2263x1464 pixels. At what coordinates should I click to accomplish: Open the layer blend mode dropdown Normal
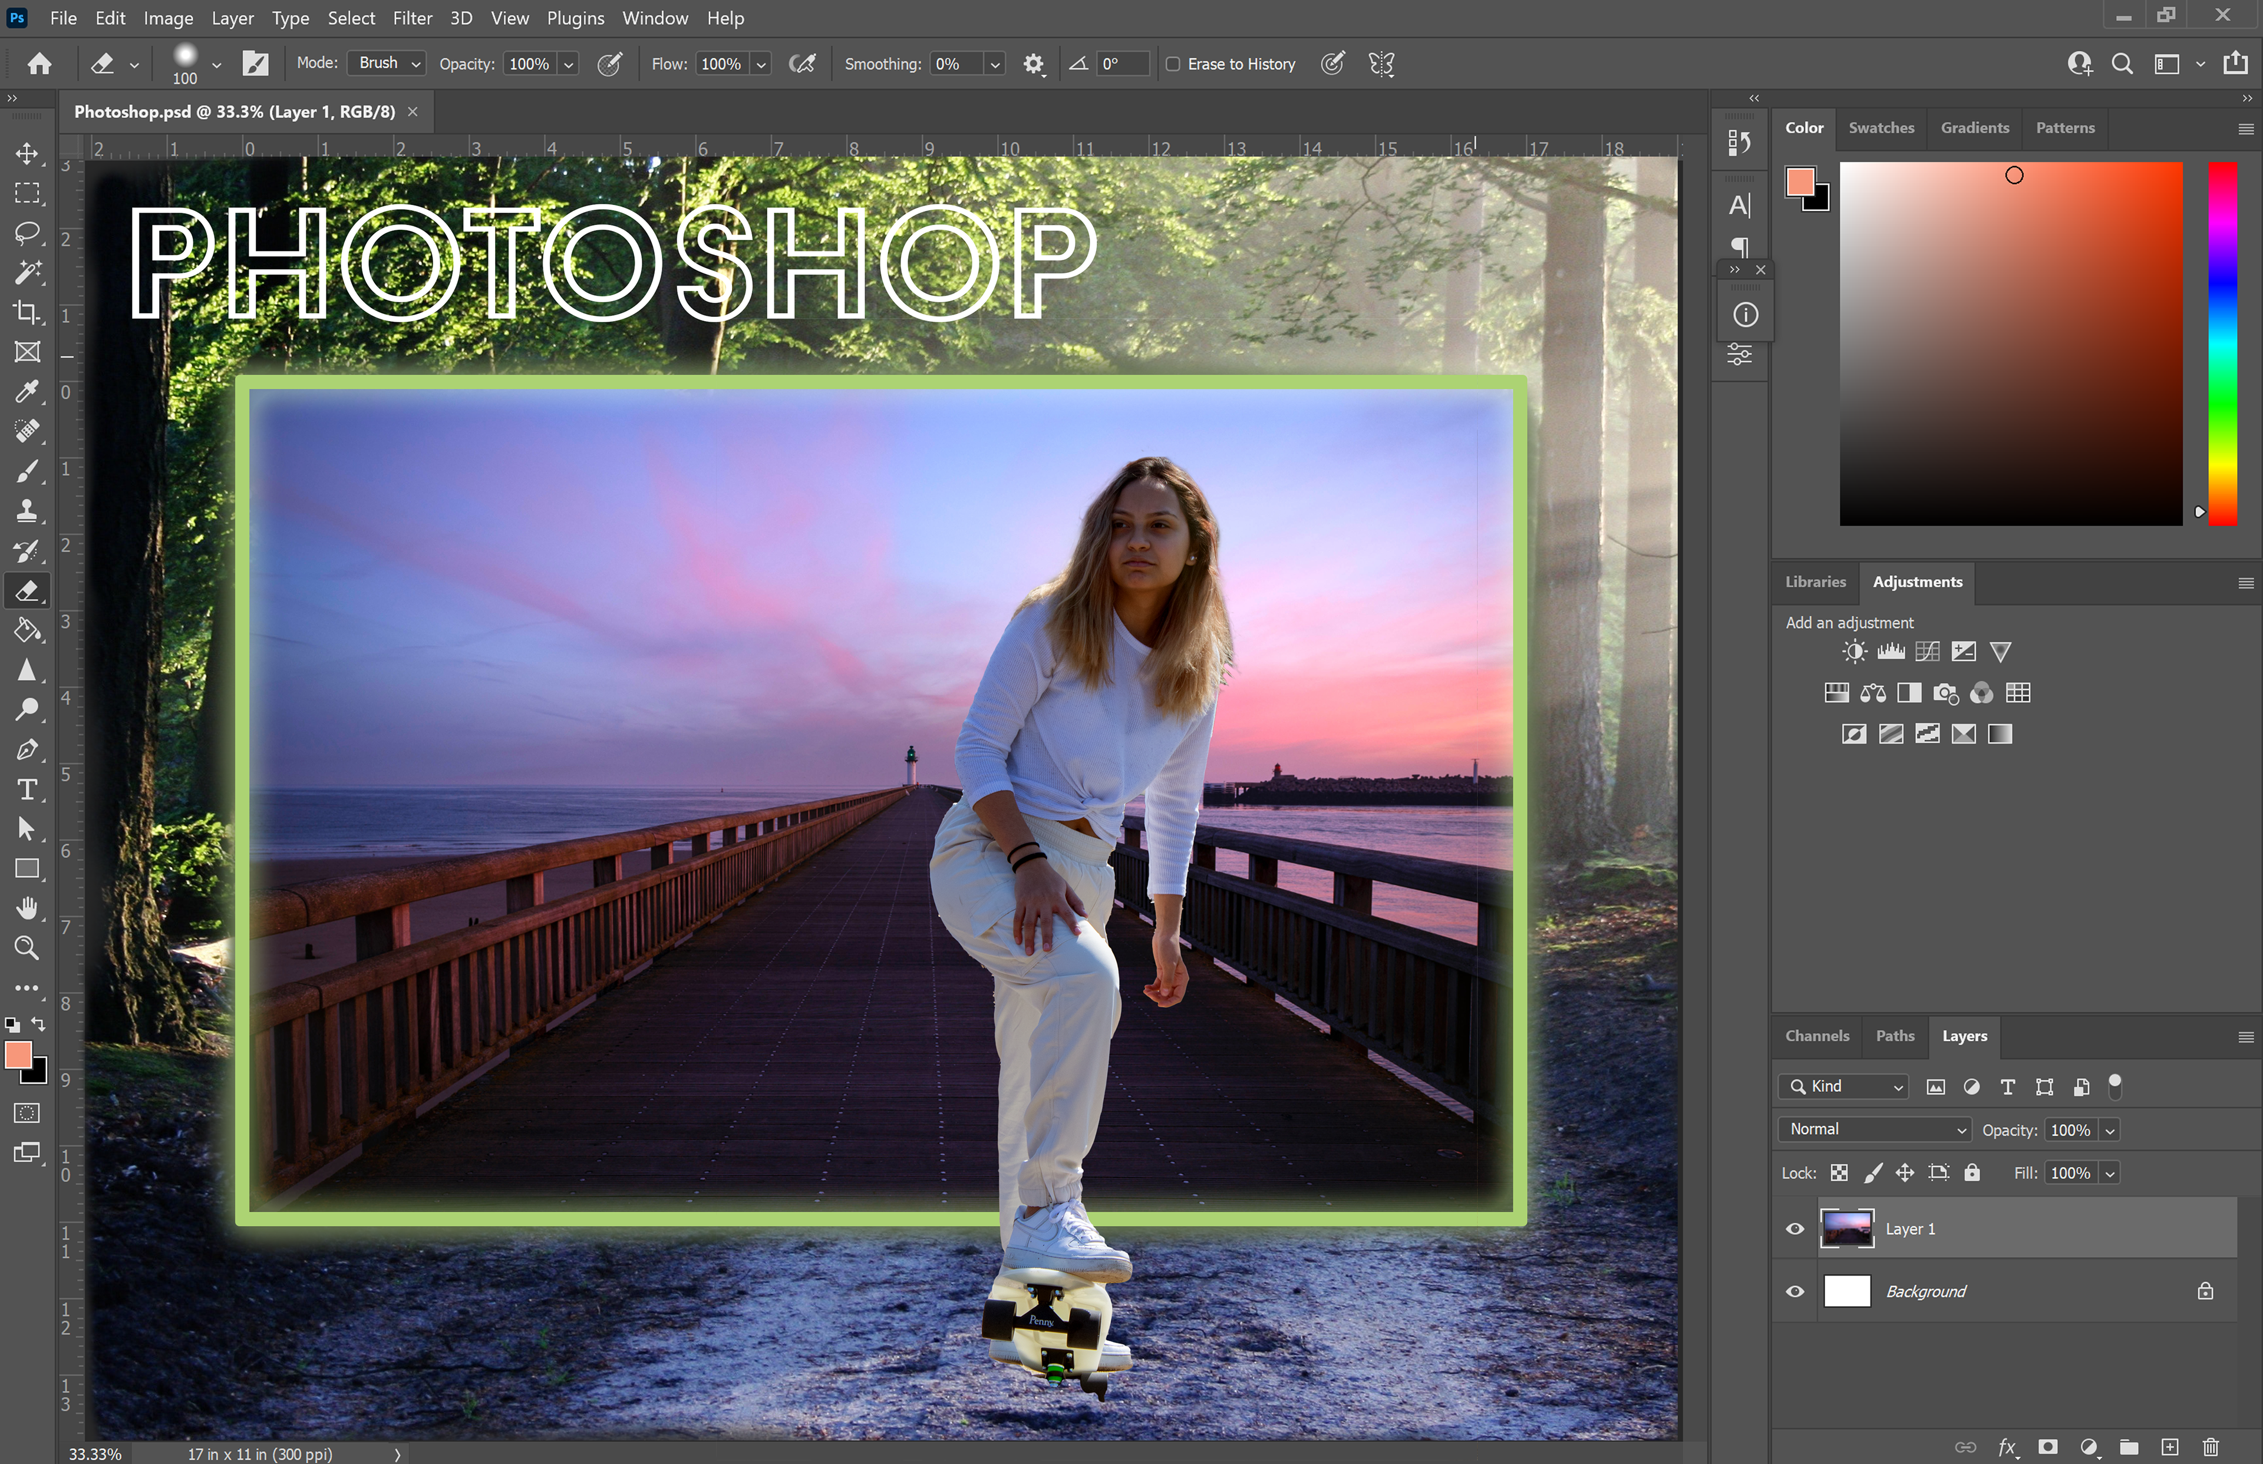pyautogui.click(x=1875, y=1129)
